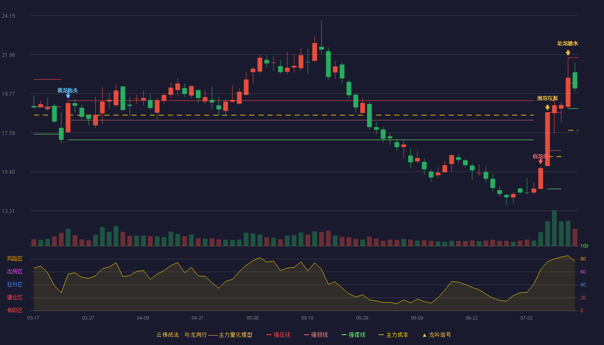Viewport: 604px width, 345px height.
Task: Click the red arrow under 假龙吟
Action: point(541,162)
